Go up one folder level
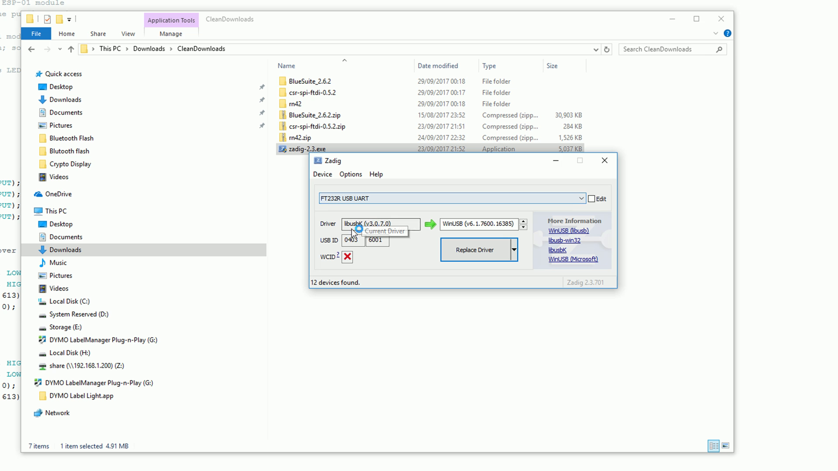The image size is (838, 471). tap(71, 49)
